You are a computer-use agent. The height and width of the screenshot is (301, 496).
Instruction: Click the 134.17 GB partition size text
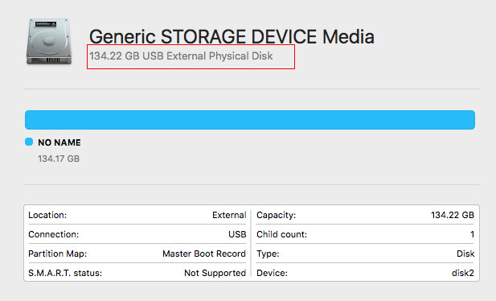click(x=59, y=159)
